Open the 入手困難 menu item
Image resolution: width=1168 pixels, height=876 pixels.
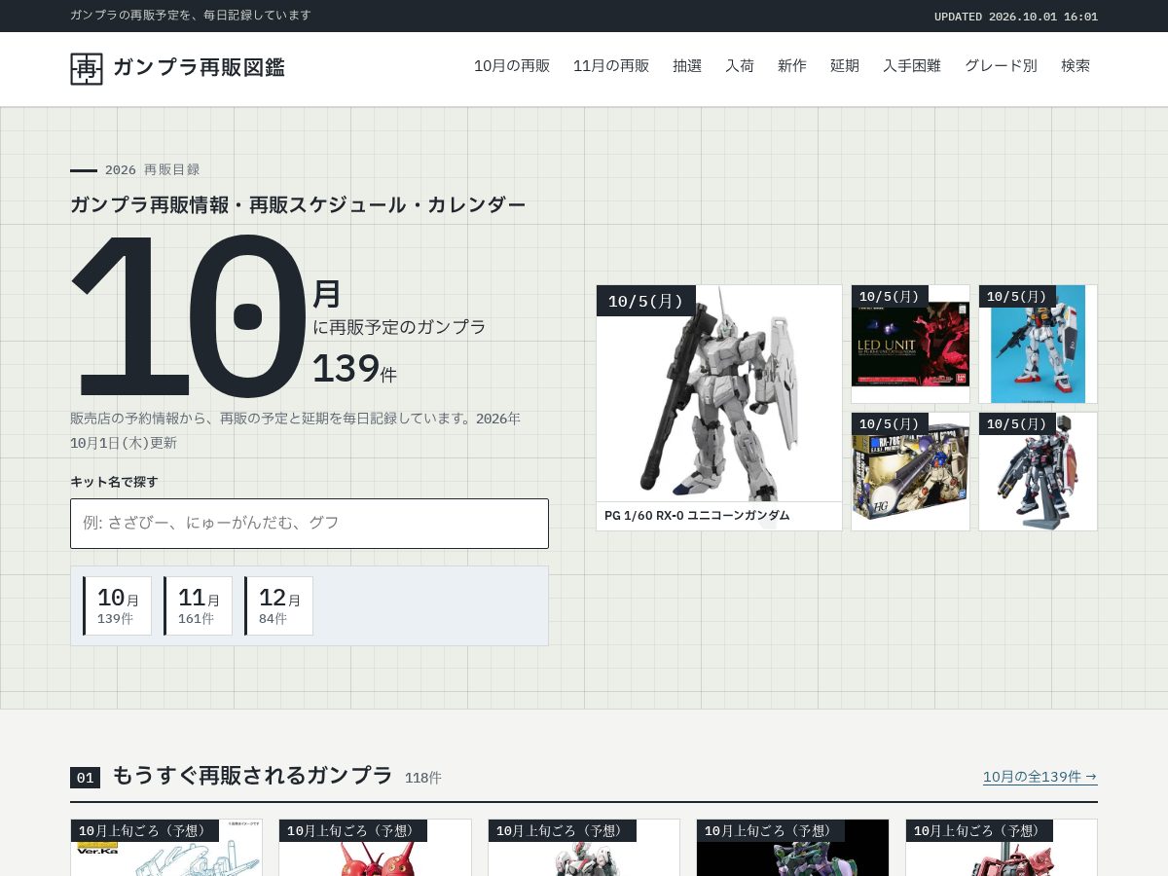pyautogui.click(x=912, y=66)
